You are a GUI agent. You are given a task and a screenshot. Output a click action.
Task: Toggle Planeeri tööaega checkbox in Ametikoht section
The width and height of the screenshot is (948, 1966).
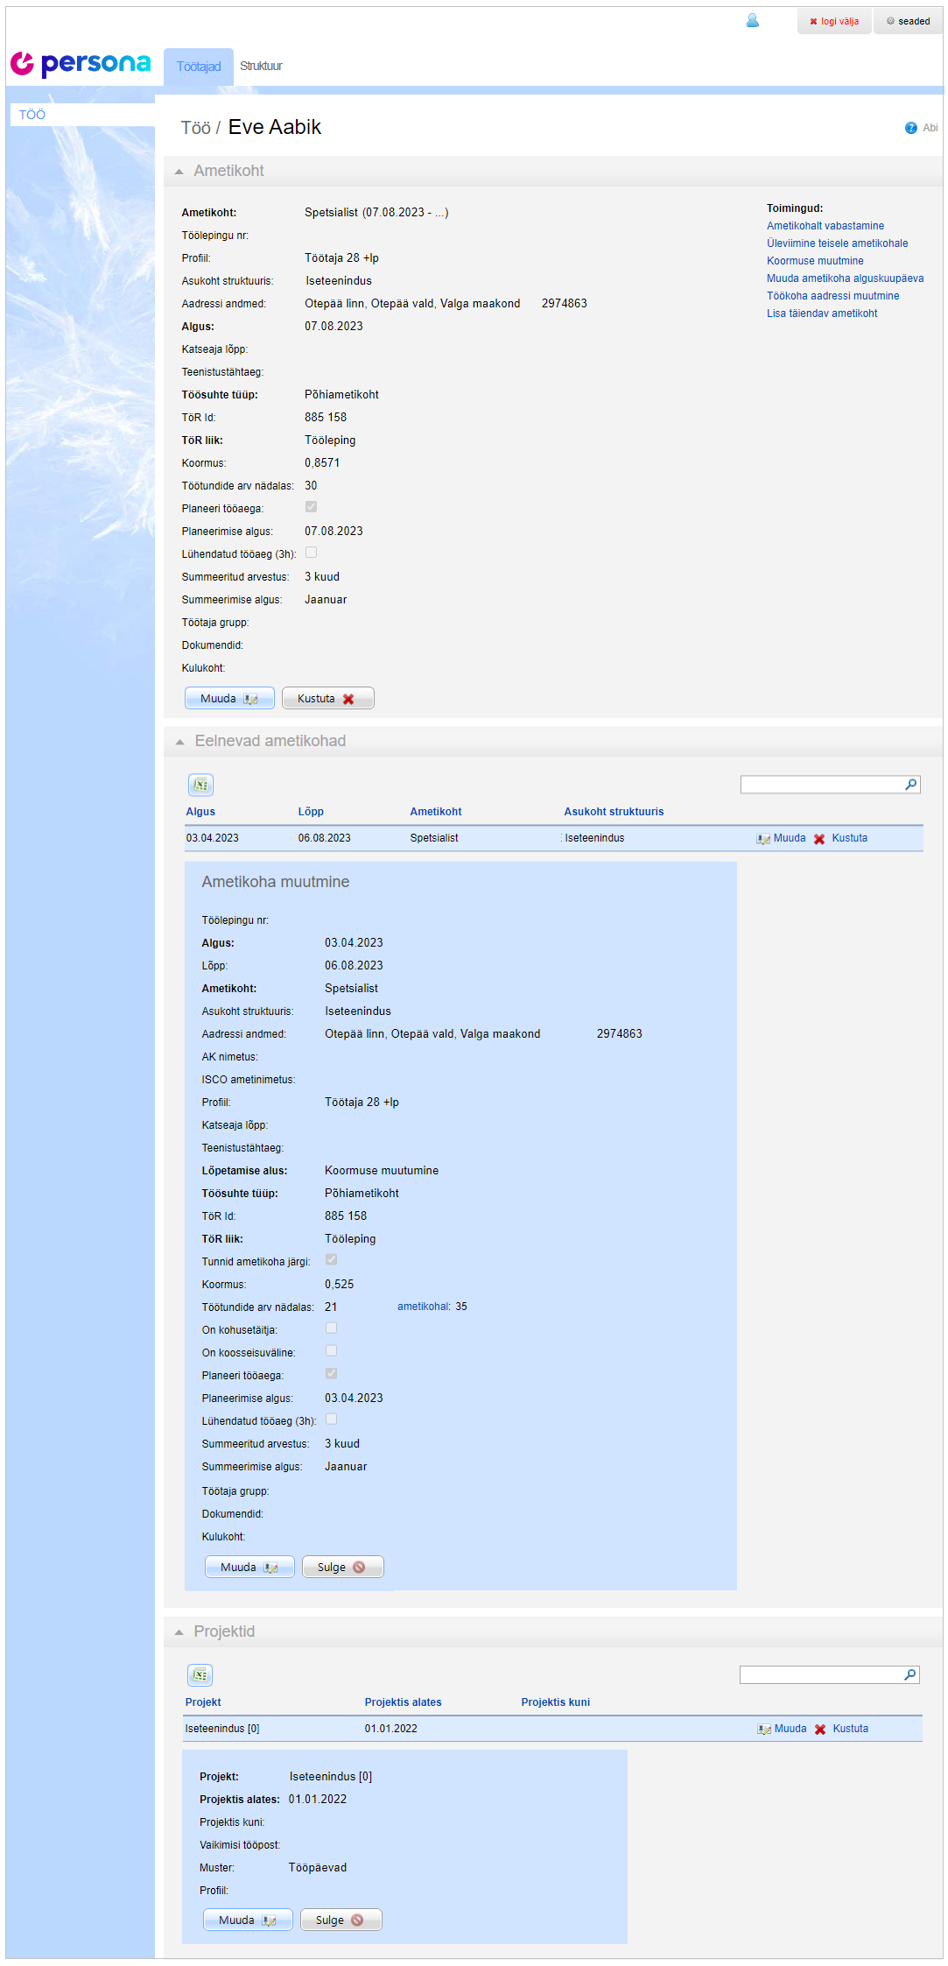pyautogui.click(x=311, y=507)
